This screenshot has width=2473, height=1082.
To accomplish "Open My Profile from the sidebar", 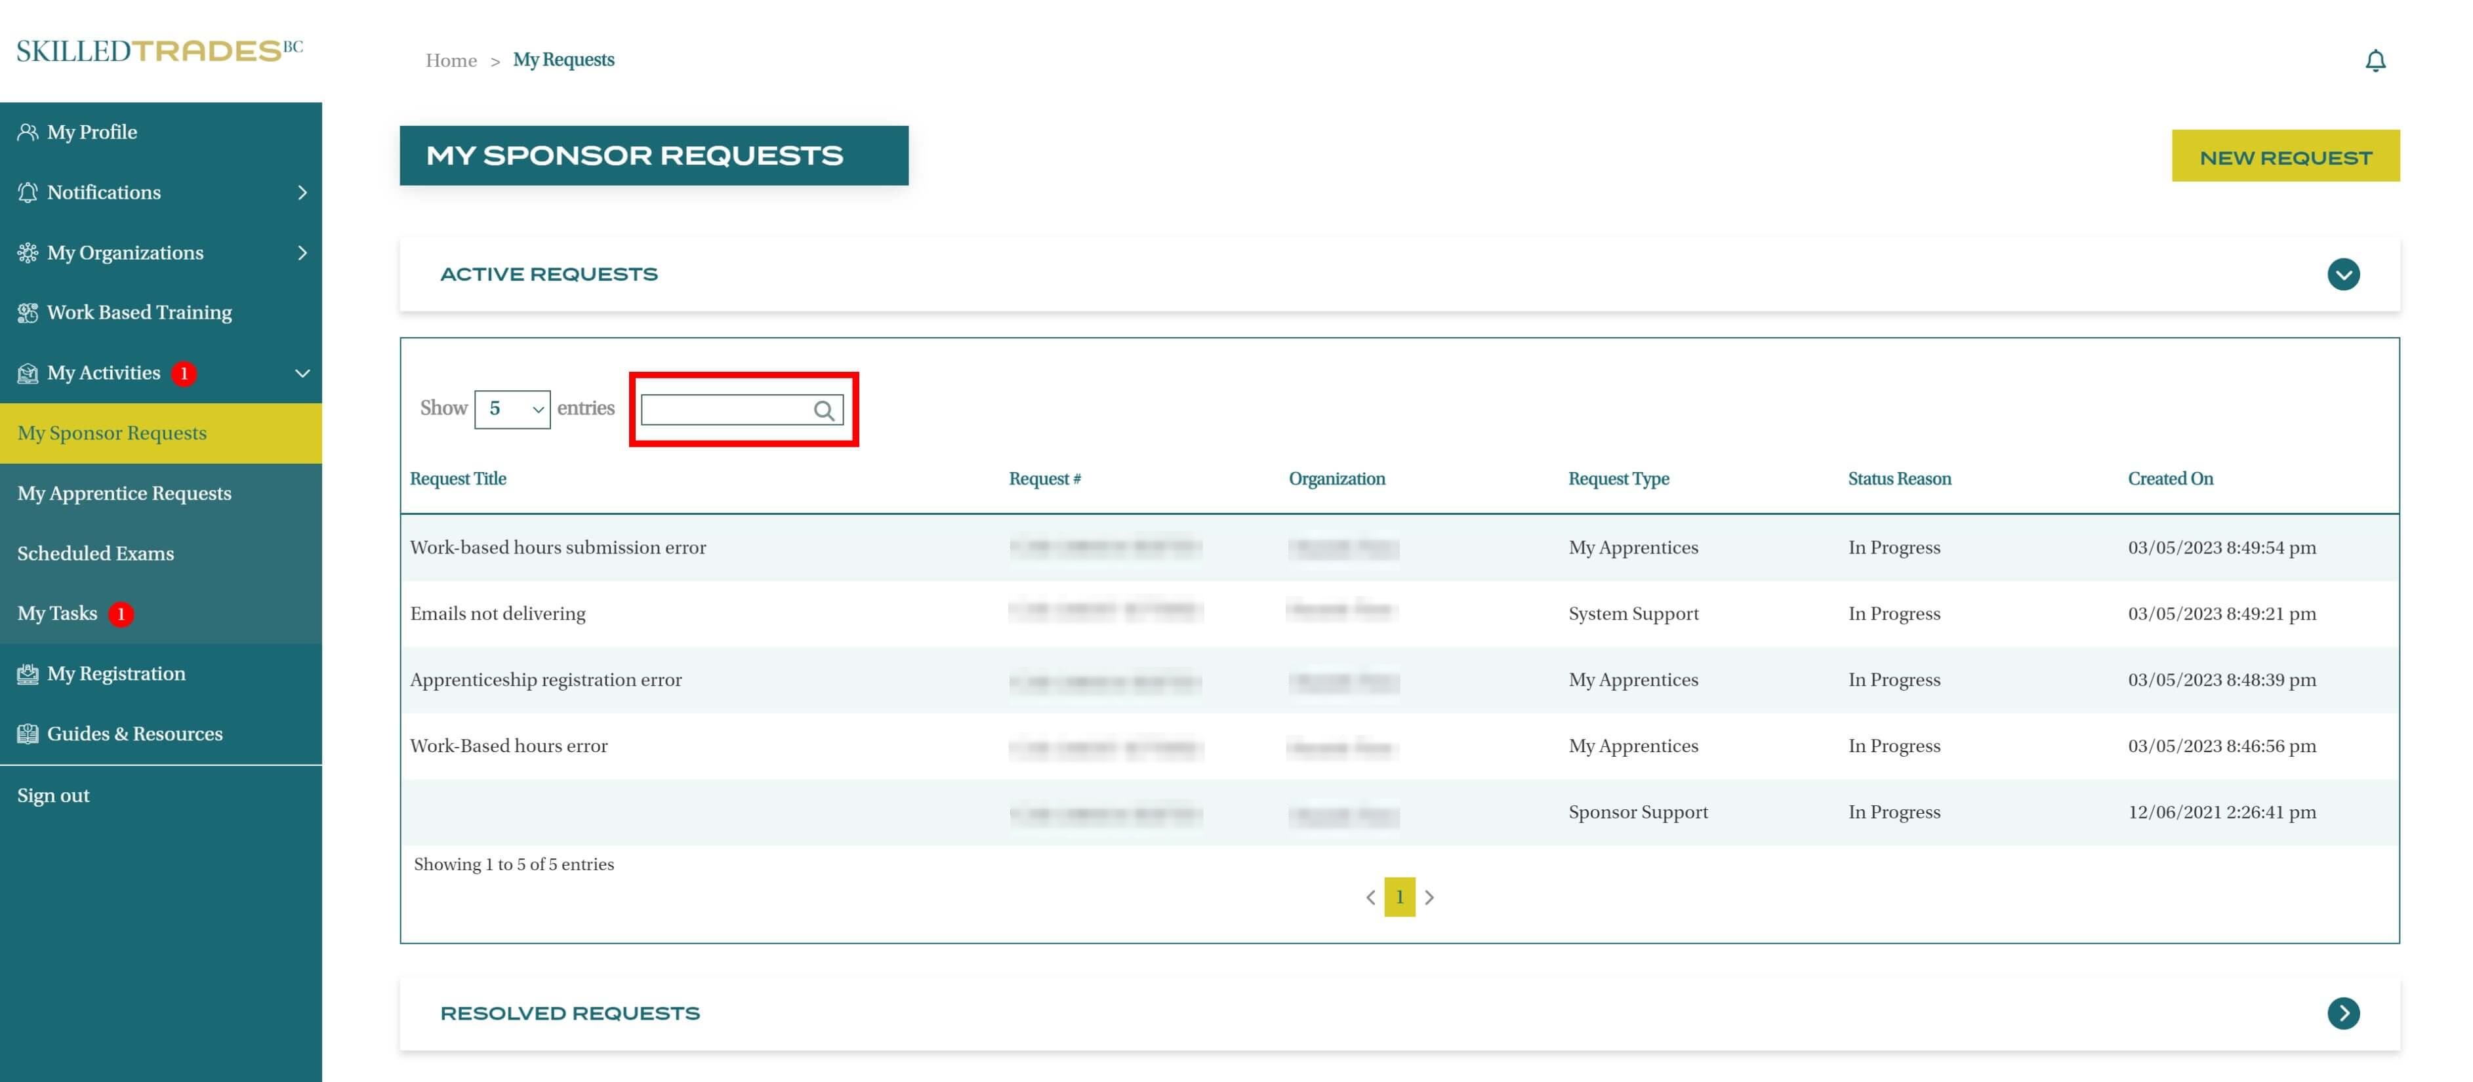I will coord(91,132).
